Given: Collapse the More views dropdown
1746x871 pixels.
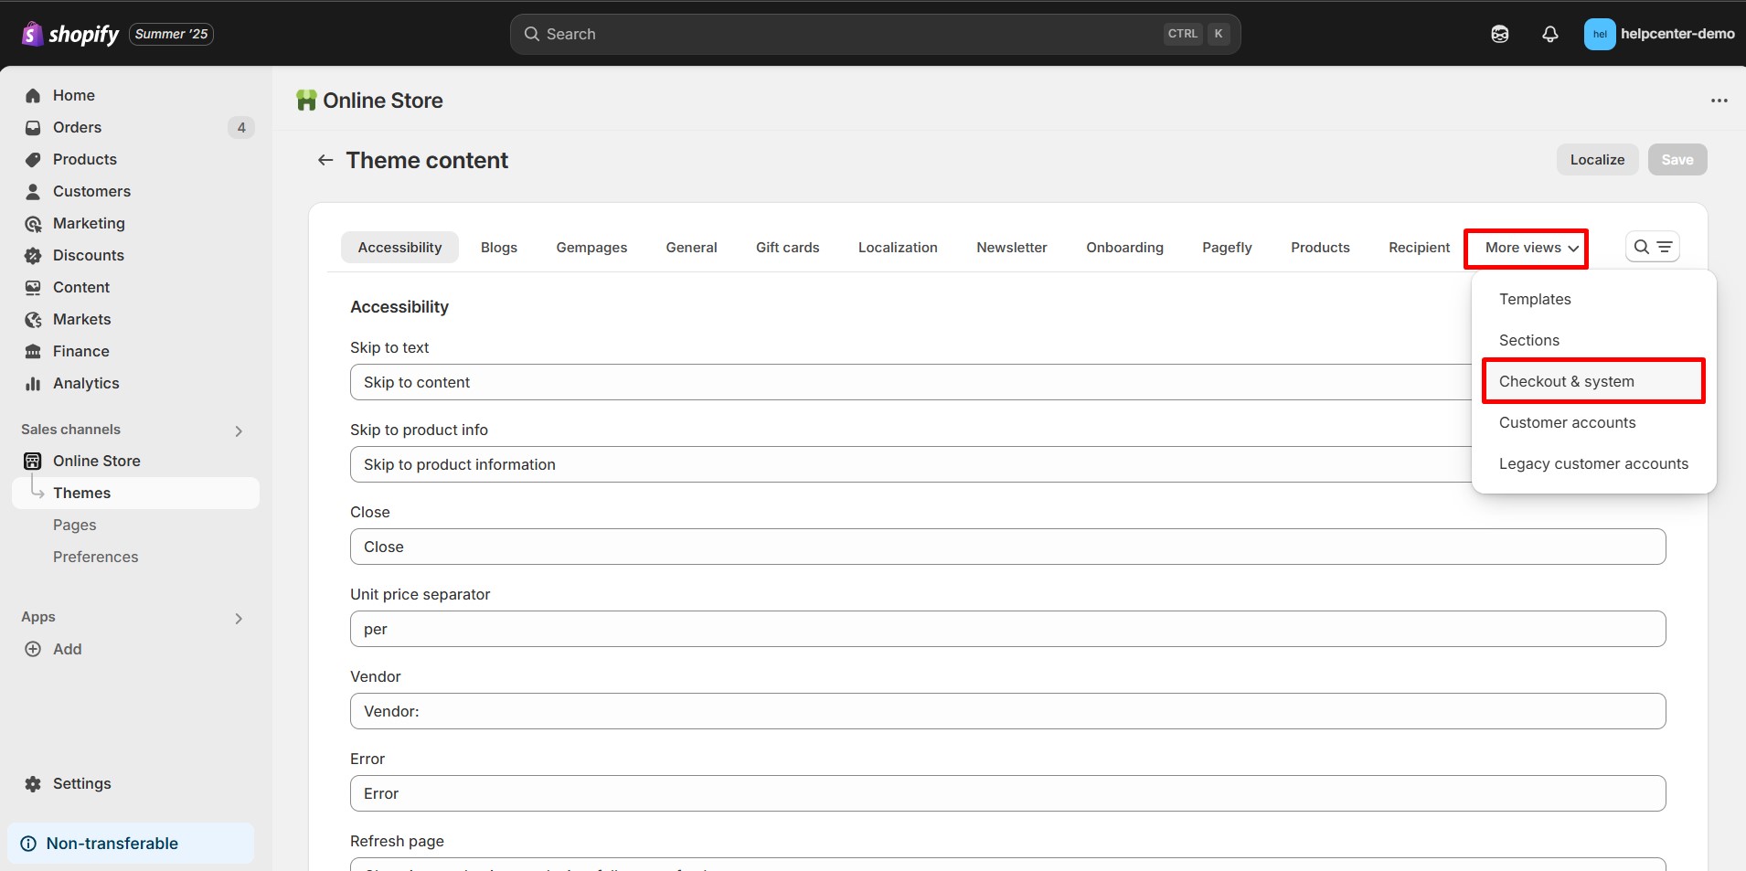Looking at the screenshot, I should [x=1525, y=248].
